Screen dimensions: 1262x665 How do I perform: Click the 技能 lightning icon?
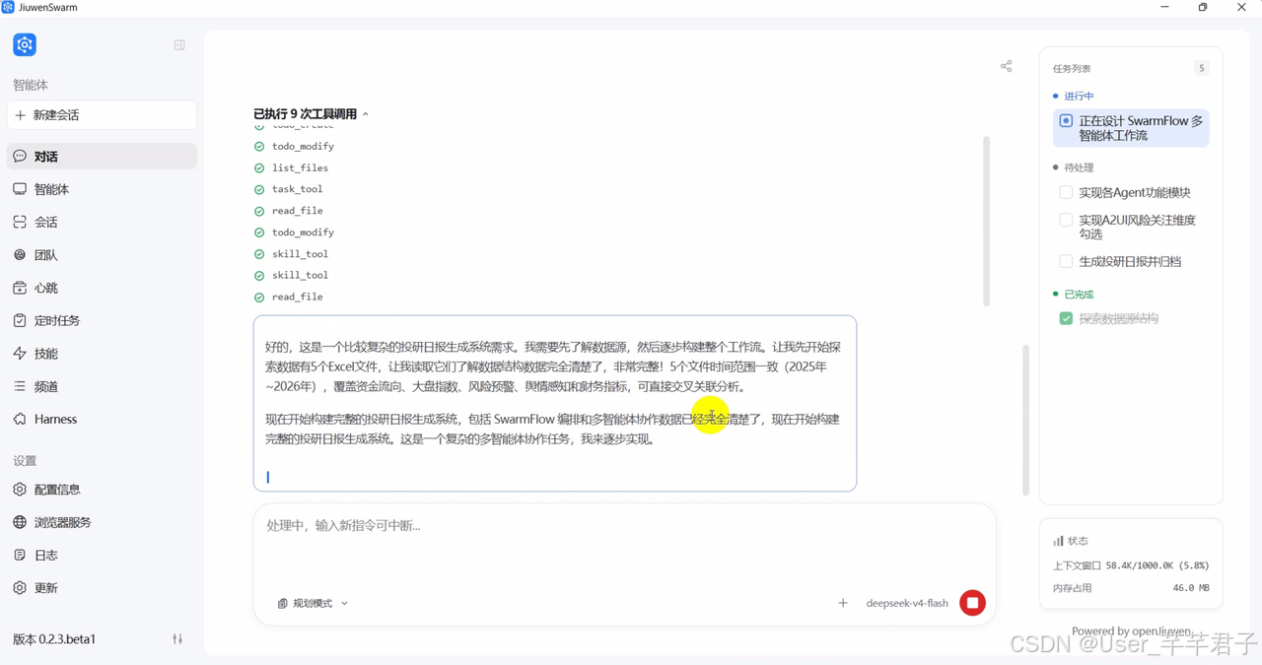point(20,353)
